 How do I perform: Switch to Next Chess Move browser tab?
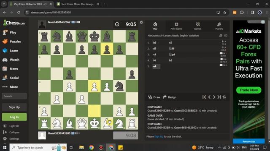click(78, 4)
